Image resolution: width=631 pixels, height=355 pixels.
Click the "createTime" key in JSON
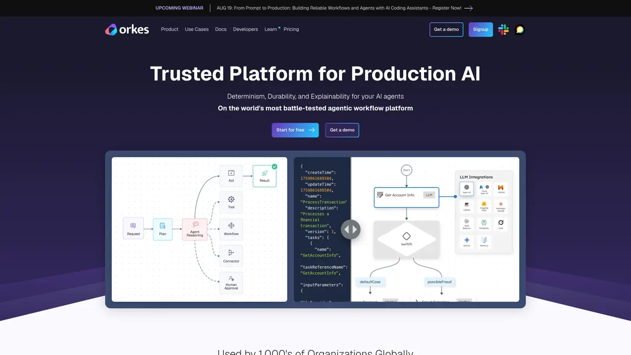[x=319, y=172]
